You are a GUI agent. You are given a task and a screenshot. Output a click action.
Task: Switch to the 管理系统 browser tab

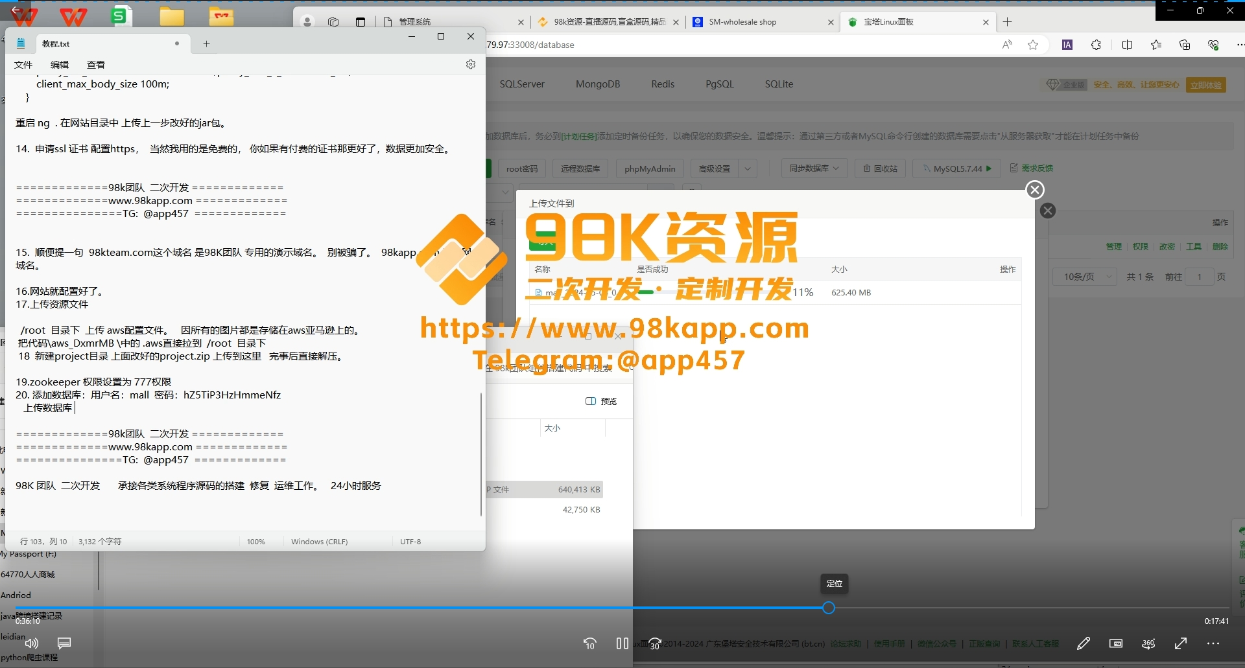pyautogui.click(x=453, y=22)
